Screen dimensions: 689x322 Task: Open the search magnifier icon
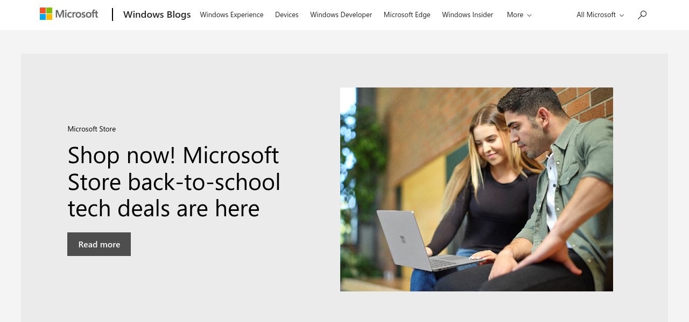point(642,15)
